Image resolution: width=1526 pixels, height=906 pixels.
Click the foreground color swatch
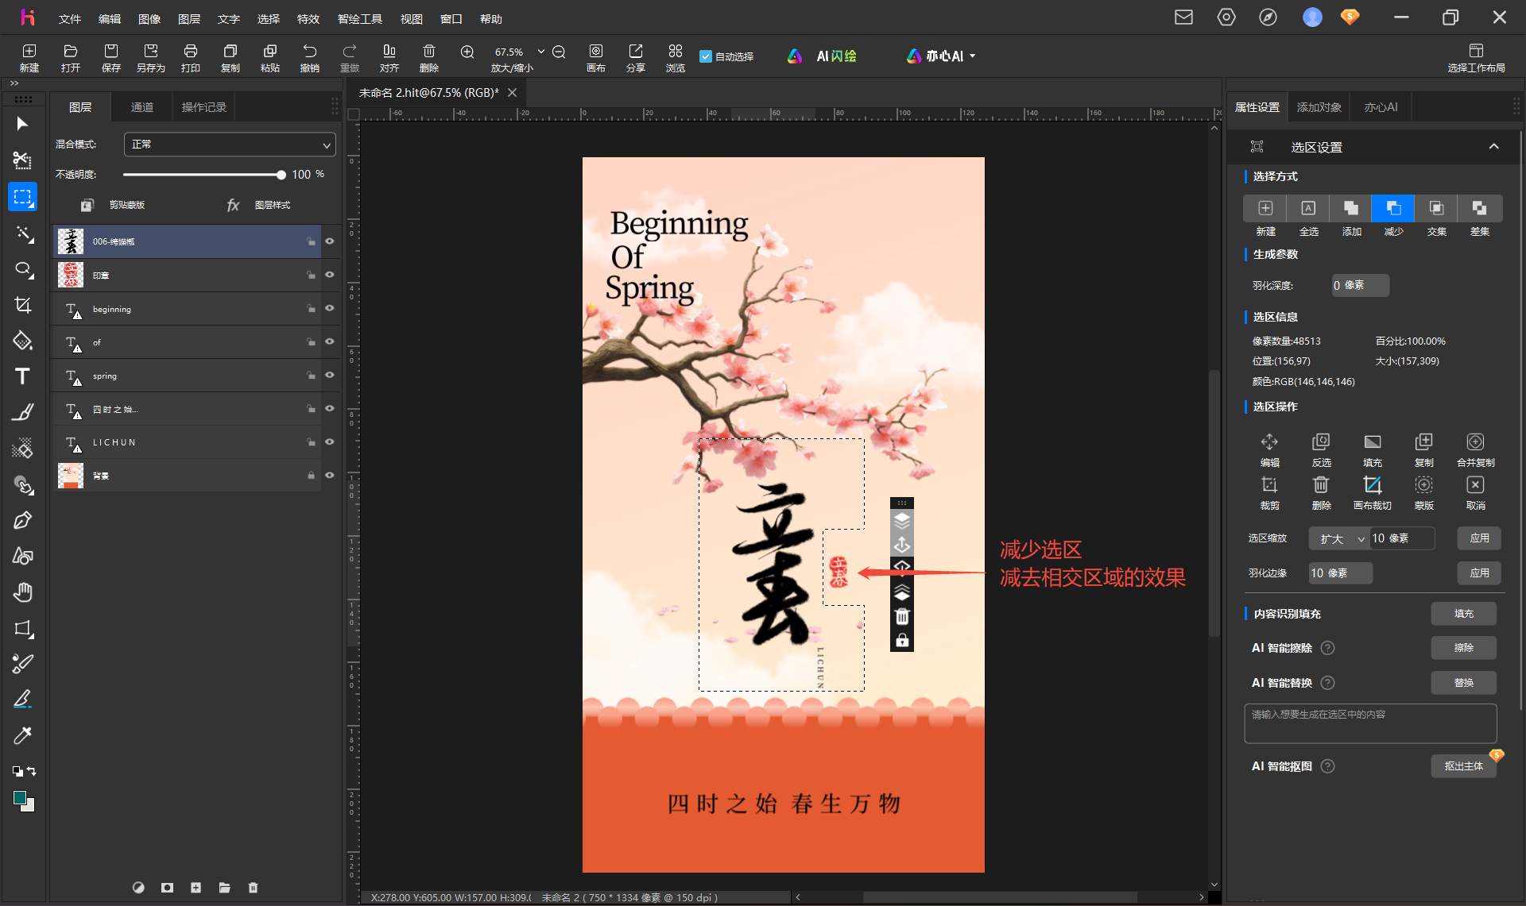[x=20, y=798]
